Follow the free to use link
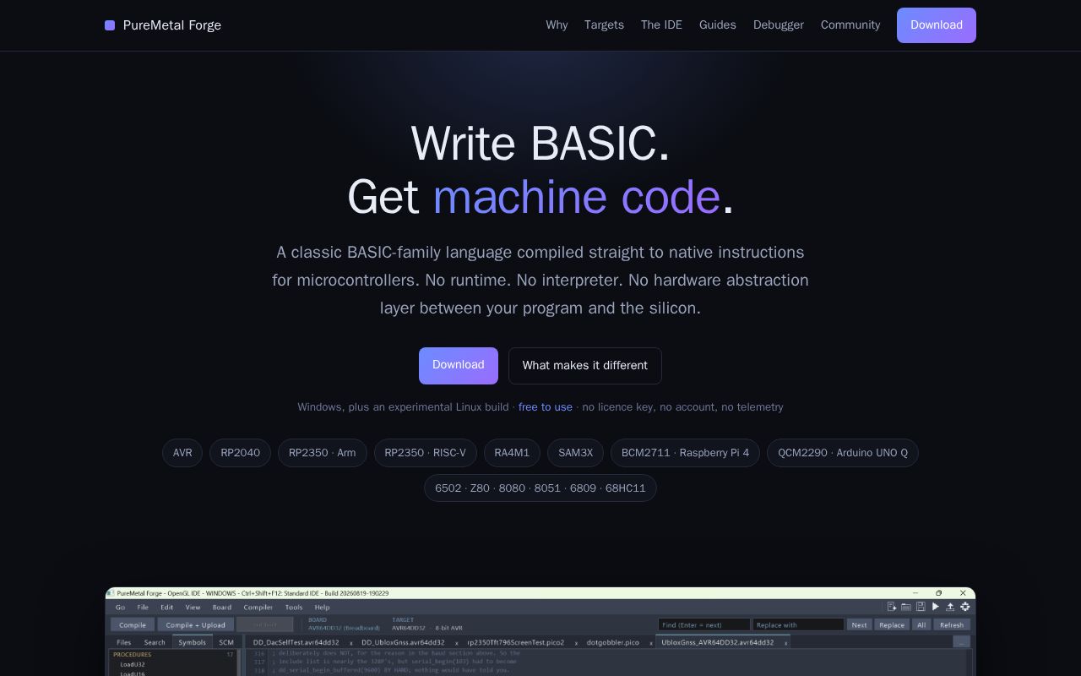Viewport: 1081px width, 676px height. [546, 407]
